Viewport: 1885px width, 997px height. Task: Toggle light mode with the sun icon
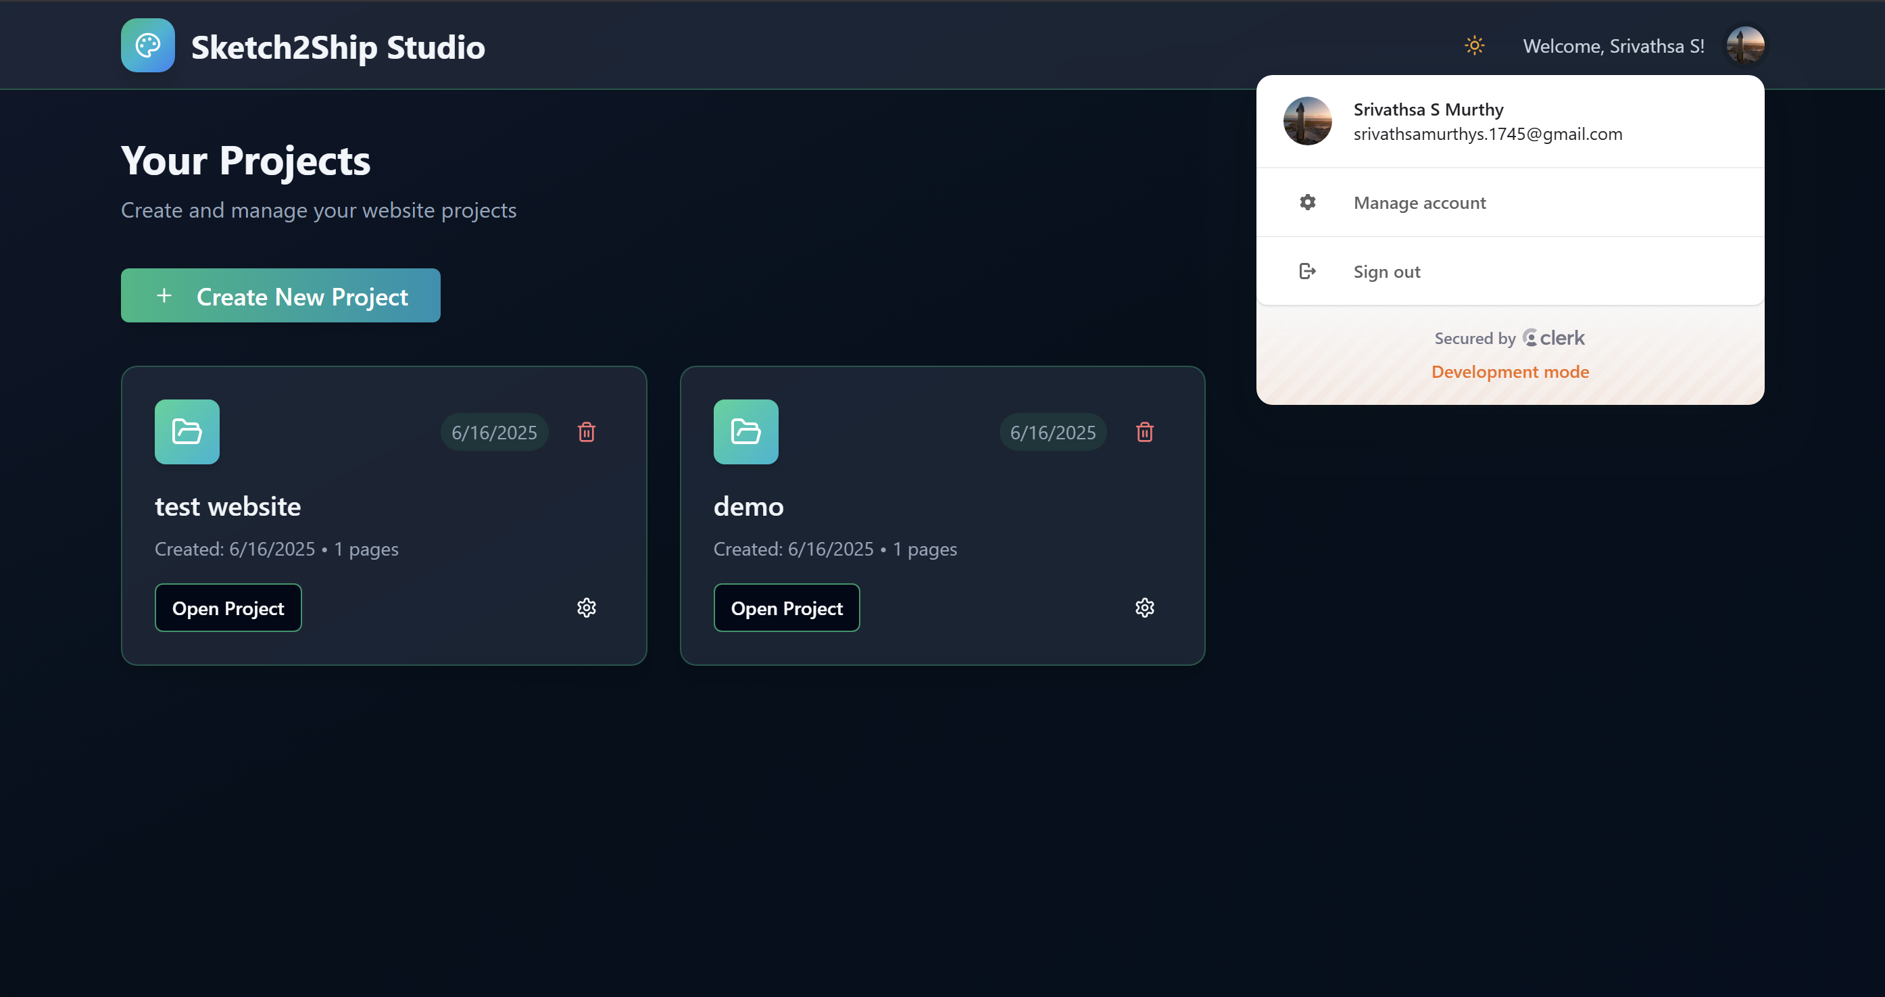point(1474,45)
